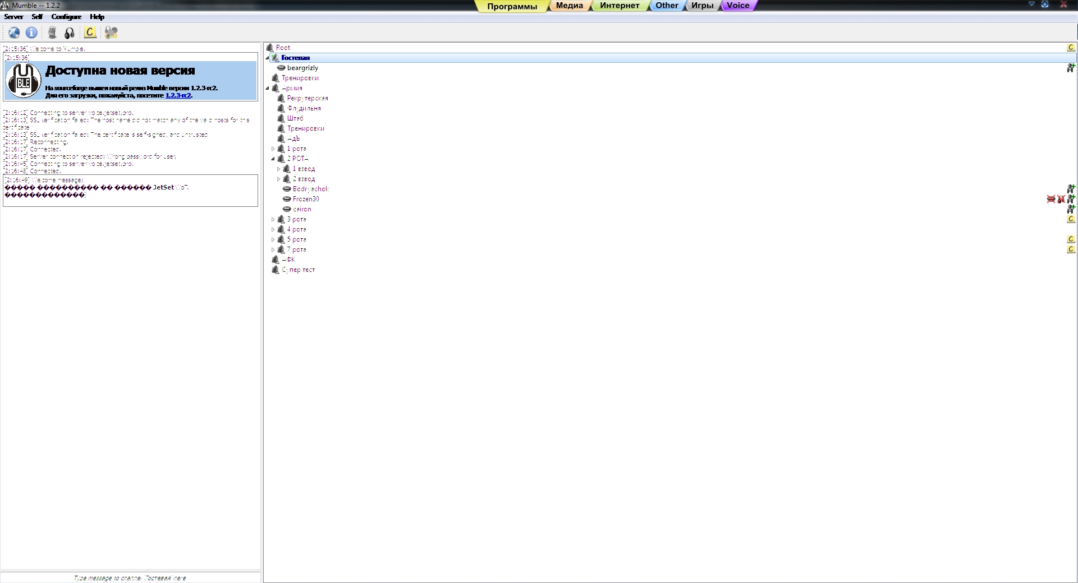Click the authenticated icon on beargrizly's row
Viewport: 1078px width, 583px height.
pyautogui.click(x=1071, y=68)
